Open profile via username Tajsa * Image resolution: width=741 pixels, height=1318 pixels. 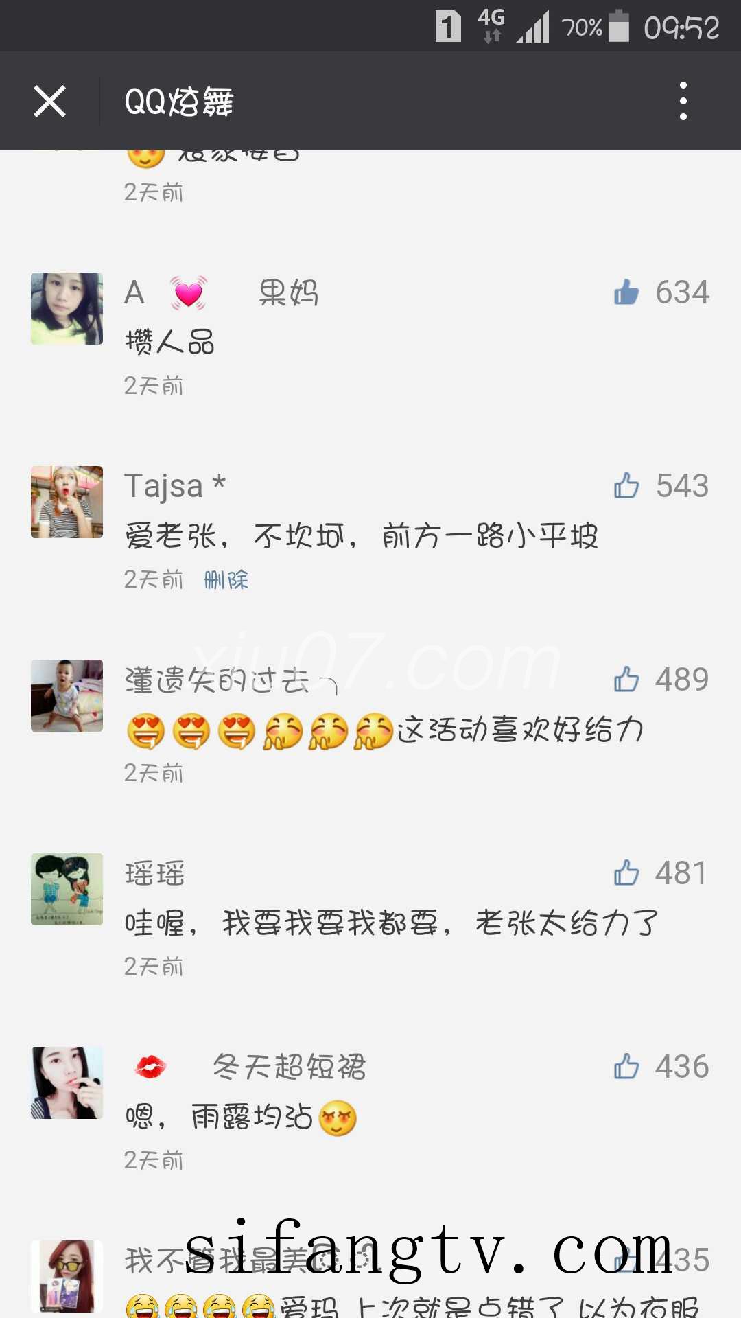tap(175, 486)
